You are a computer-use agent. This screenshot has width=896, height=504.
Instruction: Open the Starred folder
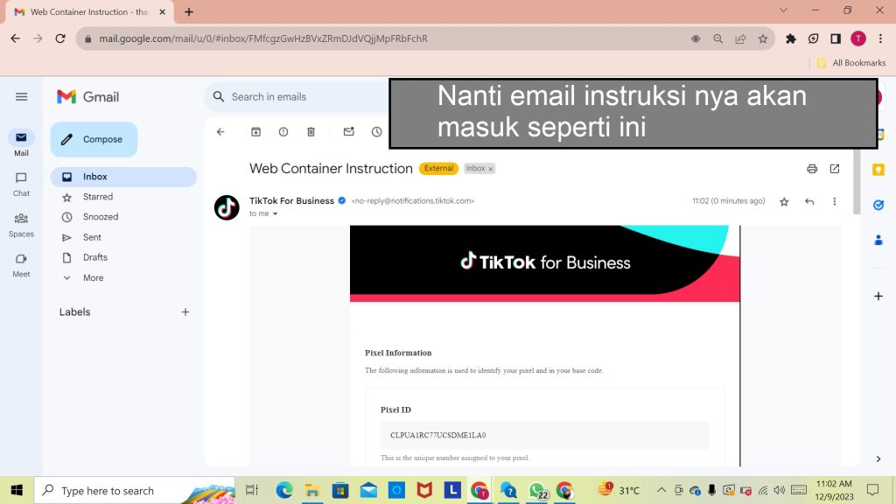click(x=98, y=197)
